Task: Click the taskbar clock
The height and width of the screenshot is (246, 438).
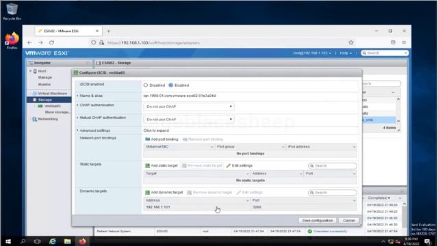Action: pos(411,241)
